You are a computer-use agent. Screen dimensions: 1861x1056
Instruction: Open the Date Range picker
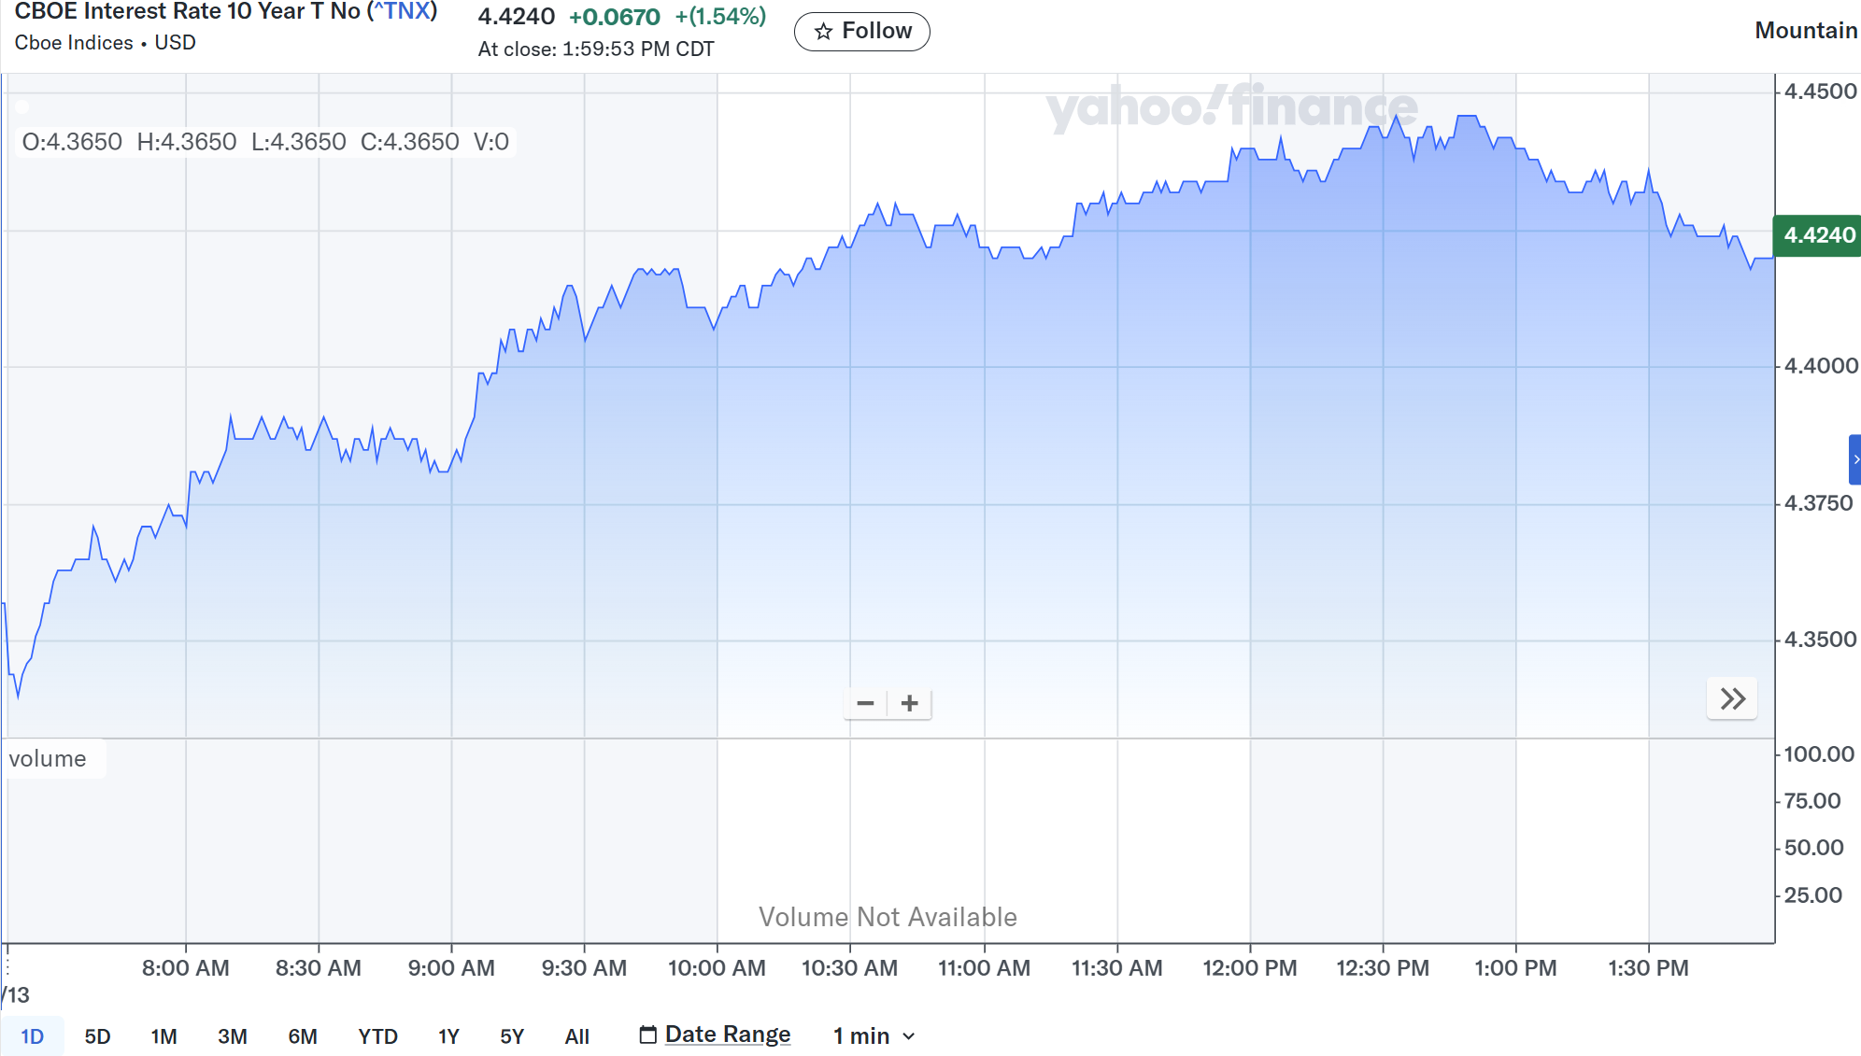click(x=715, y=1035)
